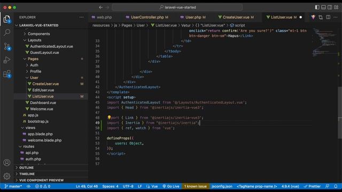Open errors and warnings count in status bar
Image resolution: width=342 pixels, height=192 pixels.
43,186
